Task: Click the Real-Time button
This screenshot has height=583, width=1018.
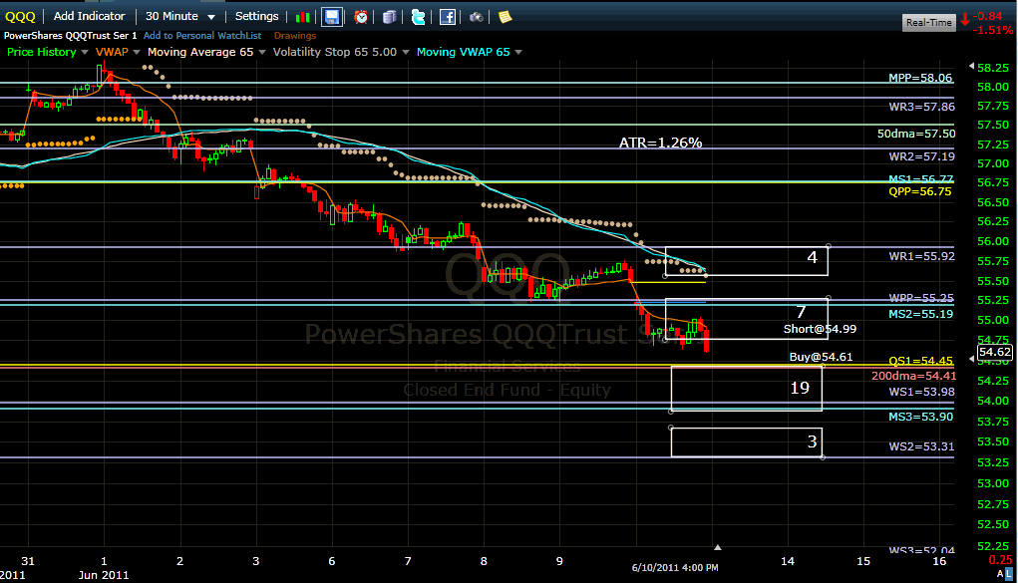Action: tap(929, 22)
